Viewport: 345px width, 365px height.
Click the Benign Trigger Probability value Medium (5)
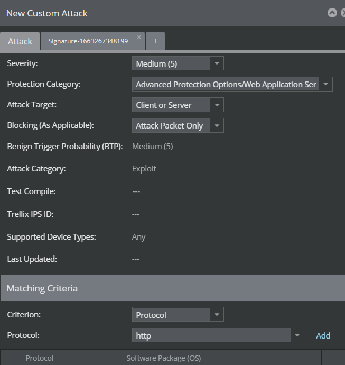[x=153, y=147]
